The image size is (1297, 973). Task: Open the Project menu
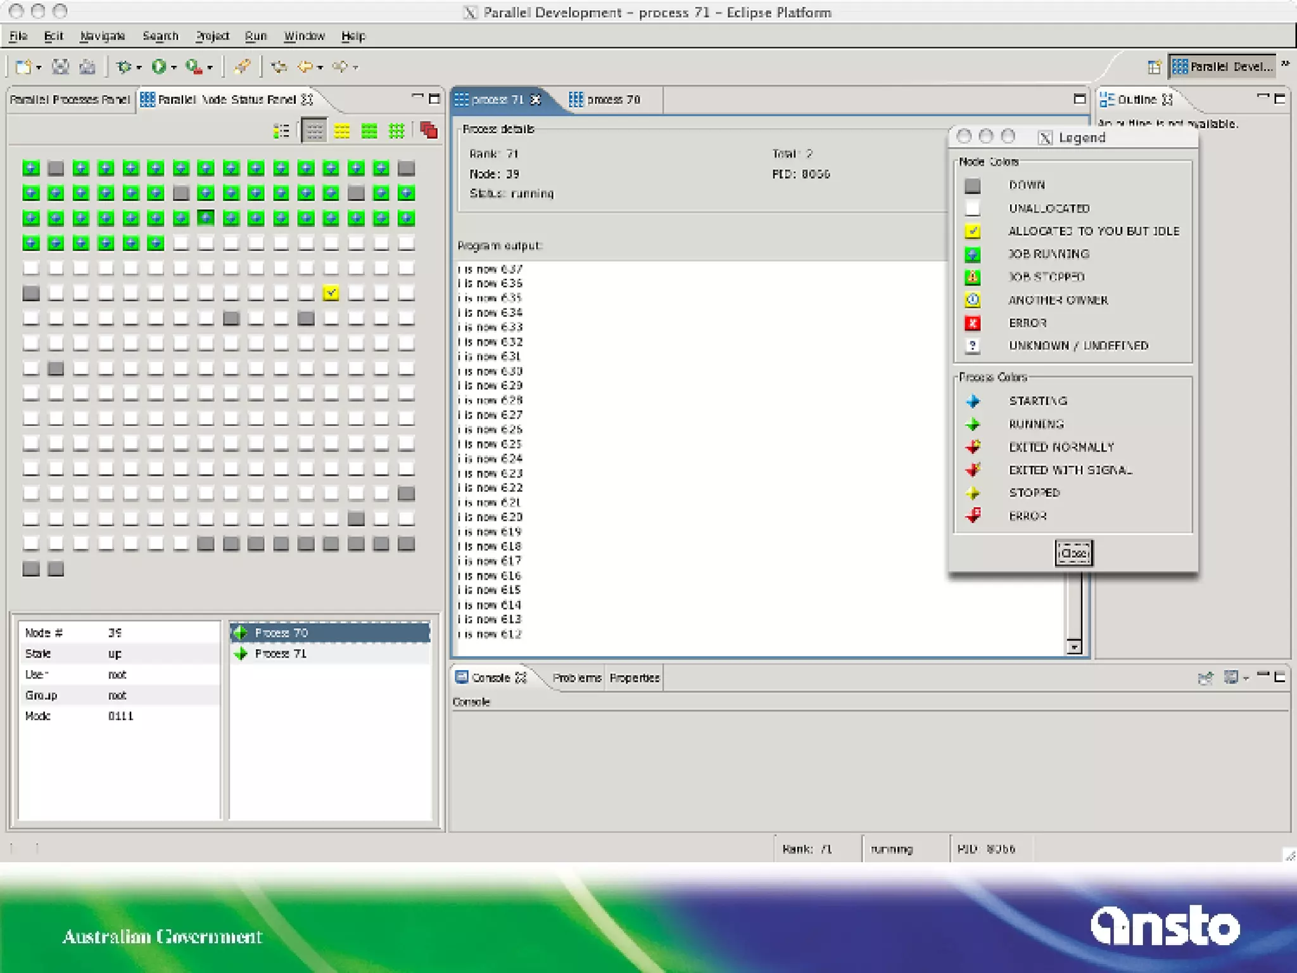212,36
